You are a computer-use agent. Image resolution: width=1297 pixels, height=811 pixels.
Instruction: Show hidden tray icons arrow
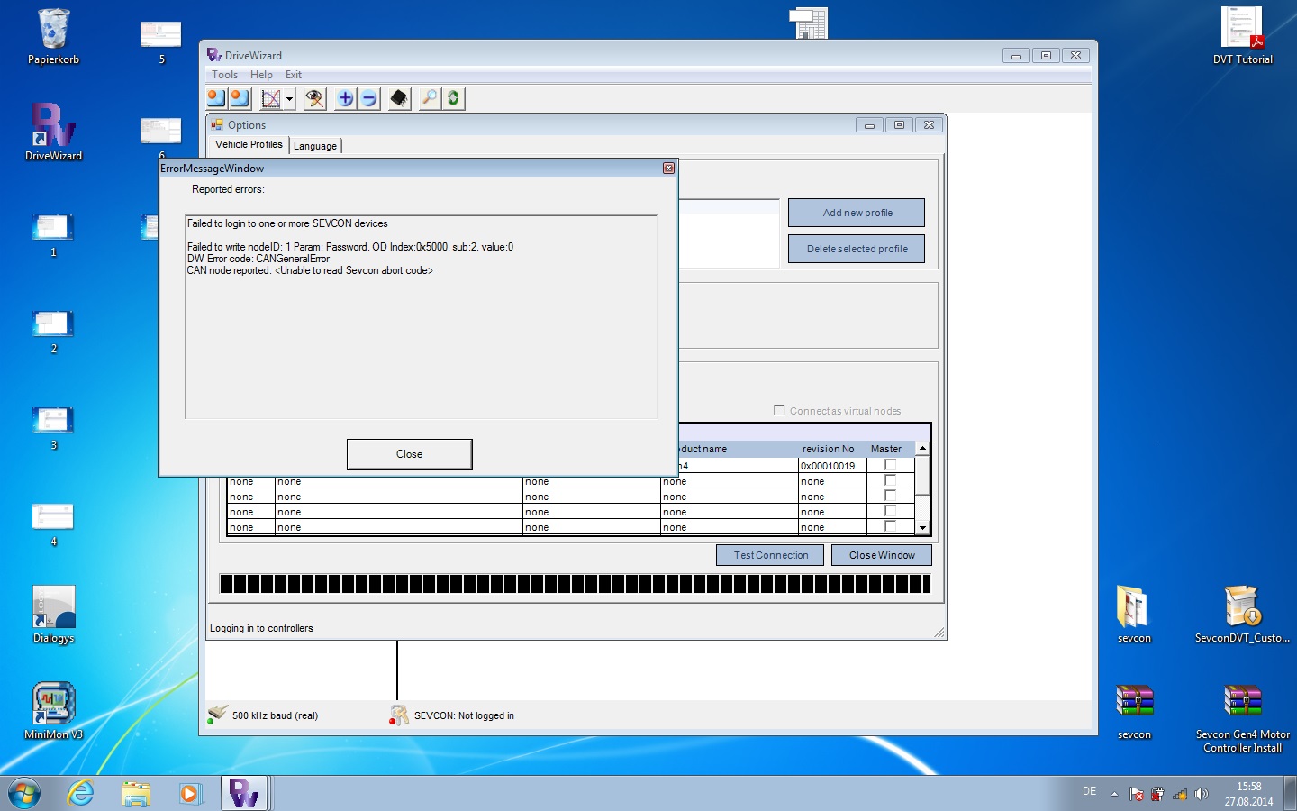click(x=1114, y=794)
